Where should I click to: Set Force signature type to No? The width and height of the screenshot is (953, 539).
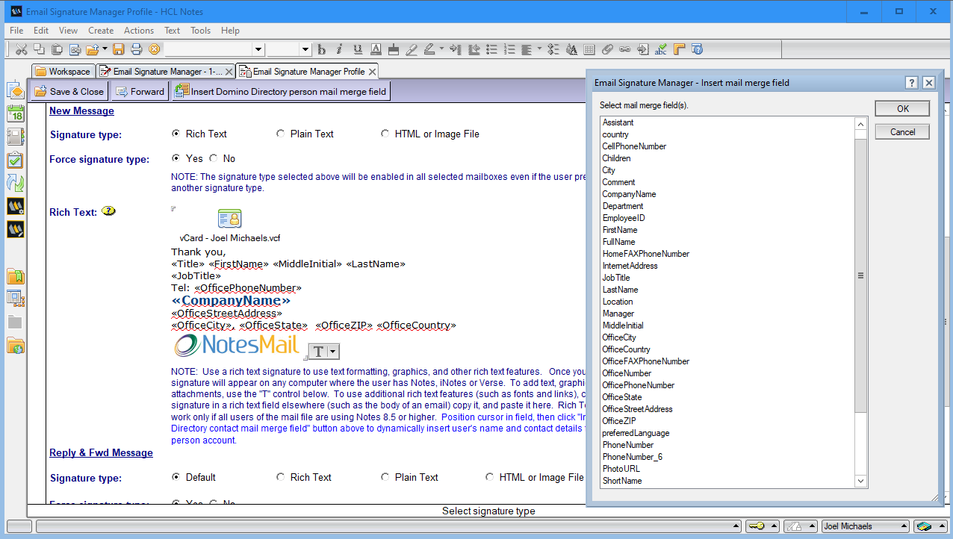click(214, 158)
